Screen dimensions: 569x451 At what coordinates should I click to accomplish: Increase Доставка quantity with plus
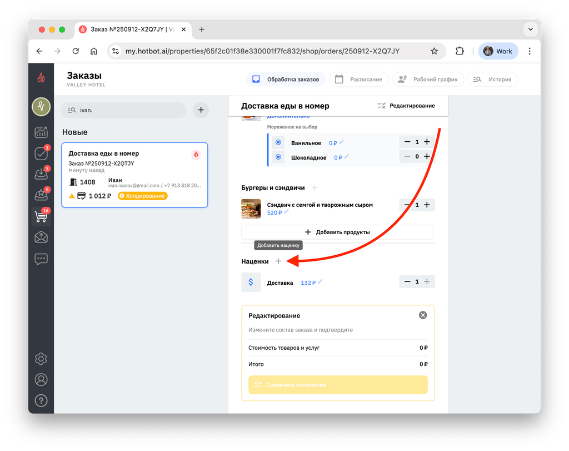coord(427,281)
